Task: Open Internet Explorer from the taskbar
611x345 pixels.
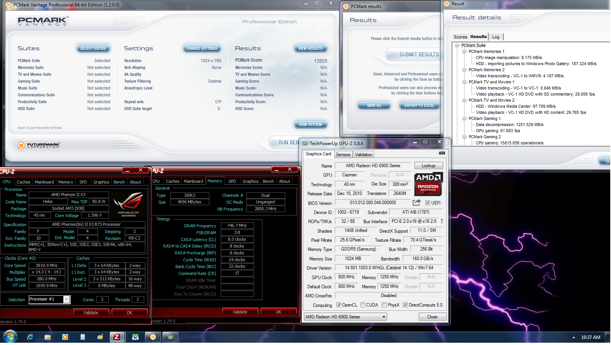Action: pos(30,337)
